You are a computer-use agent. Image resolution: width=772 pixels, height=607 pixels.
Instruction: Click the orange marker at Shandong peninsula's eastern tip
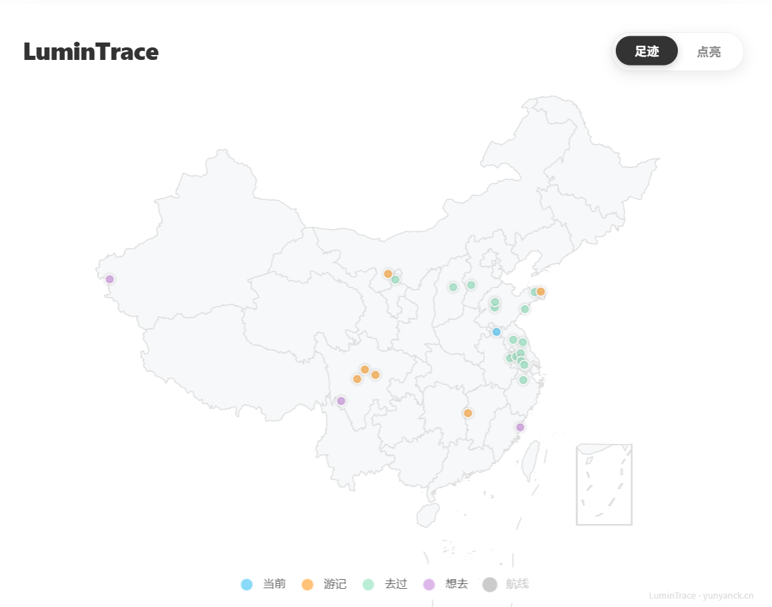click(x=540, y=291)
